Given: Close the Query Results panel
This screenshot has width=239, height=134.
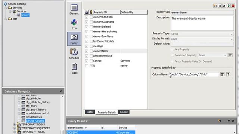Looking at the screenshot, I should (233, 121).
